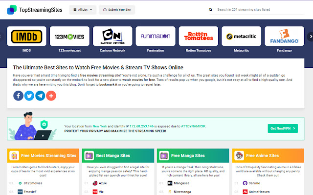Viewport: 313px width, 195px height.
Task: Click the 123movies.net caption link
Action: (x=69, y=50)
